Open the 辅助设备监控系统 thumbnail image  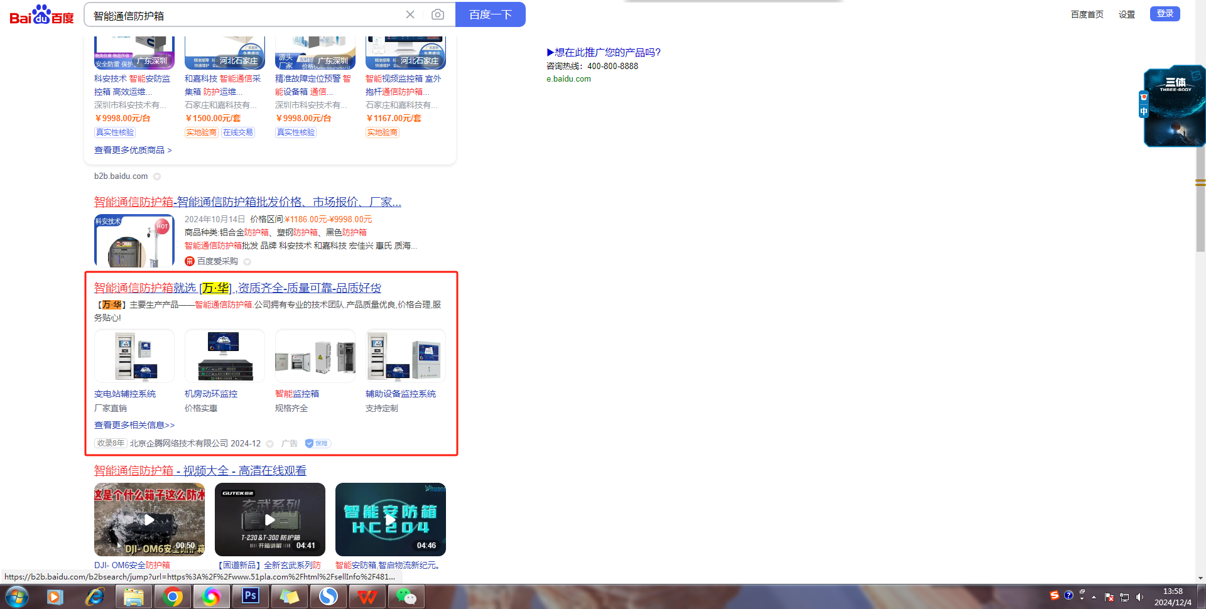(x=406, y=356)
